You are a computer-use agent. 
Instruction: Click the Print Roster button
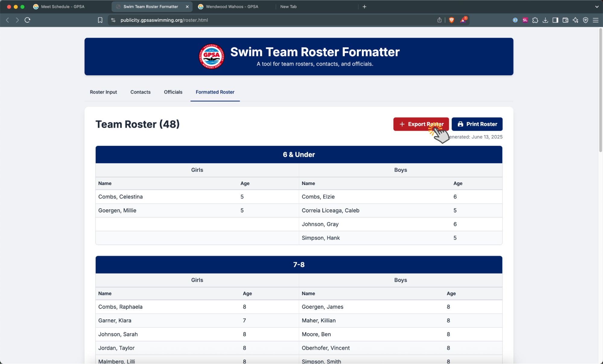477,124
